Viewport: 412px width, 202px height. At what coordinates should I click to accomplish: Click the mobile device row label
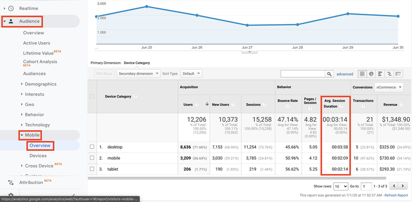click(114, 158)
